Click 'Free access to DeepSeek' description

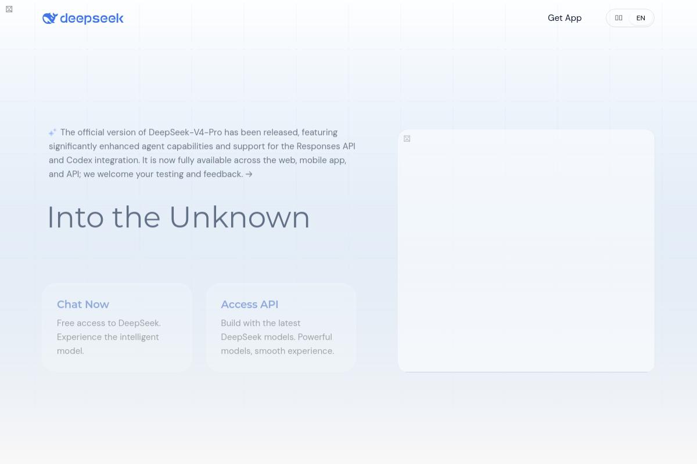pyautogui.click(x=109, y=337)
